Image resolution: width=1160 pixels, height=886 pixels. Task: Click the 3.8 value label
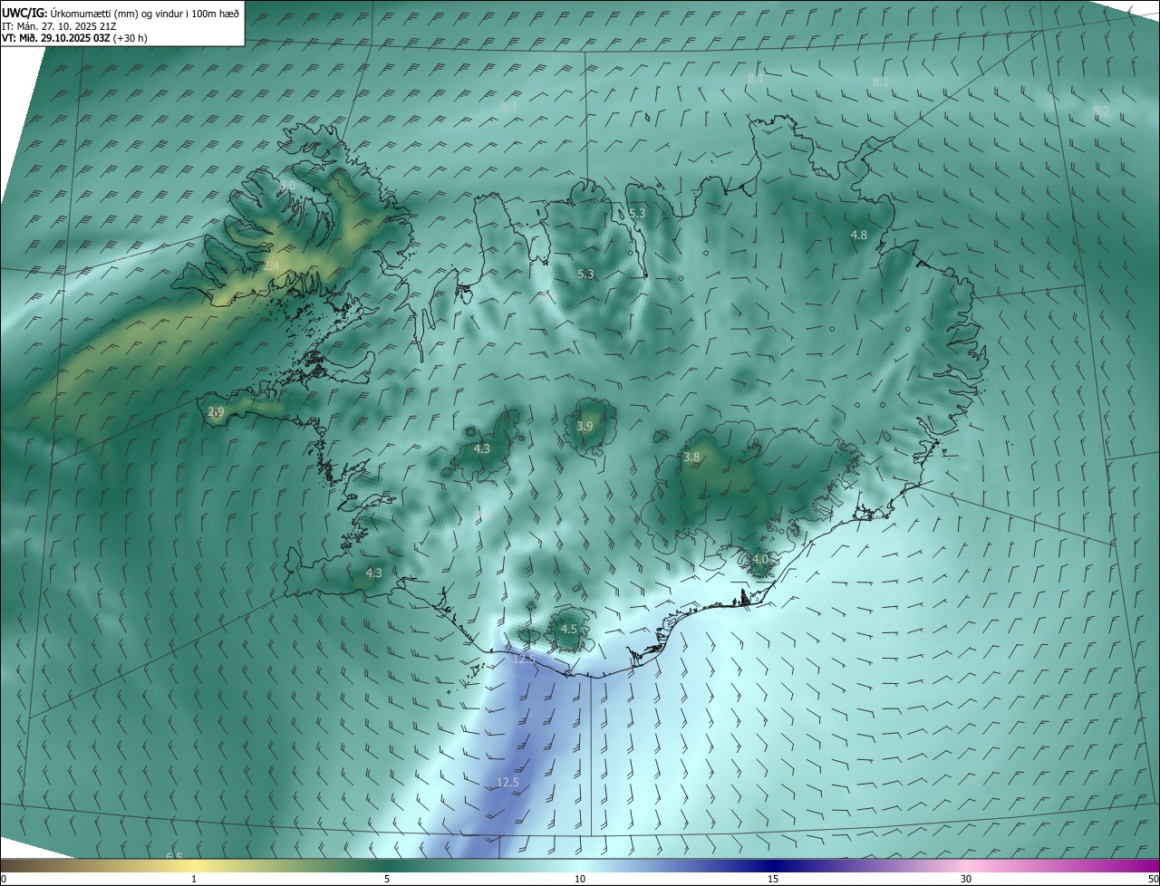click(x=691, y=457)
